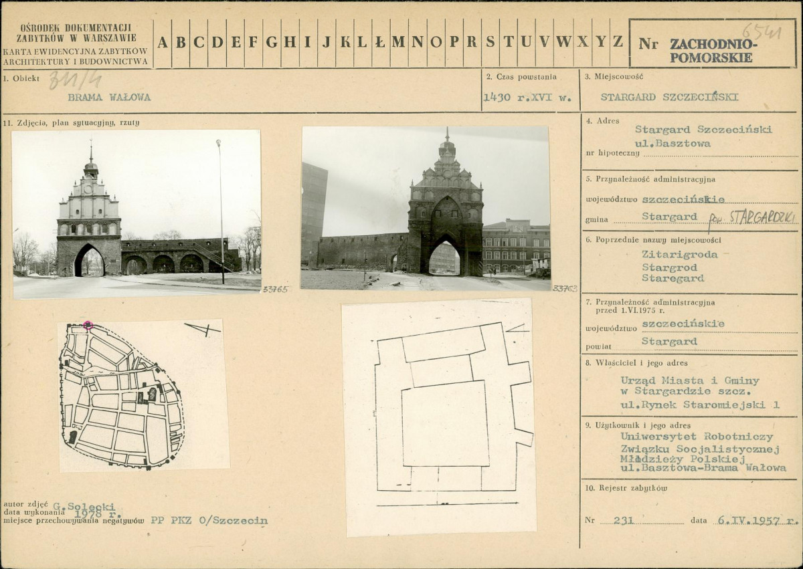Click the right gate photo numbered 33763
This screenshot has height=569, width=803.
426,208
